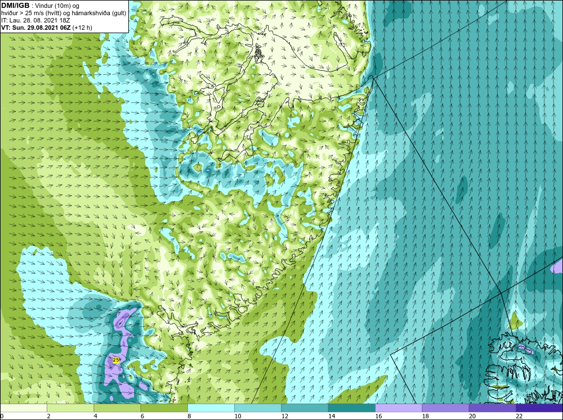This screenshot has width=563, height=420.
Task: Click the scale label 14
Action: (332, 416)
